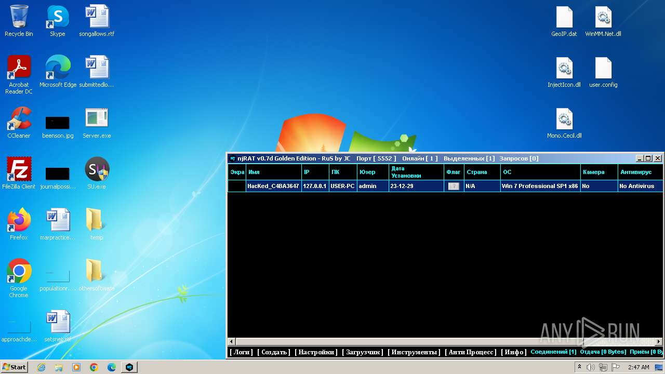Image resolution: width=665 pixels, height=374 pixels.
Task: Show hidden tray icons arrow
Action: tap(579, 367)
